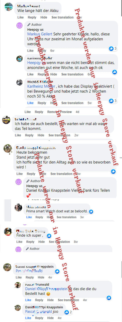Hide the 'Finde ich super' comment
Screen dimensions: 122x322
click(42, 242)
